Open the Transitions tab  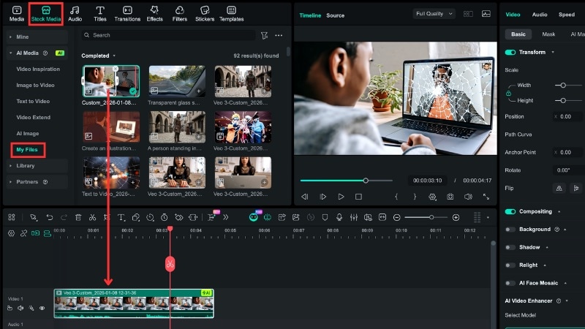[127, 14]
